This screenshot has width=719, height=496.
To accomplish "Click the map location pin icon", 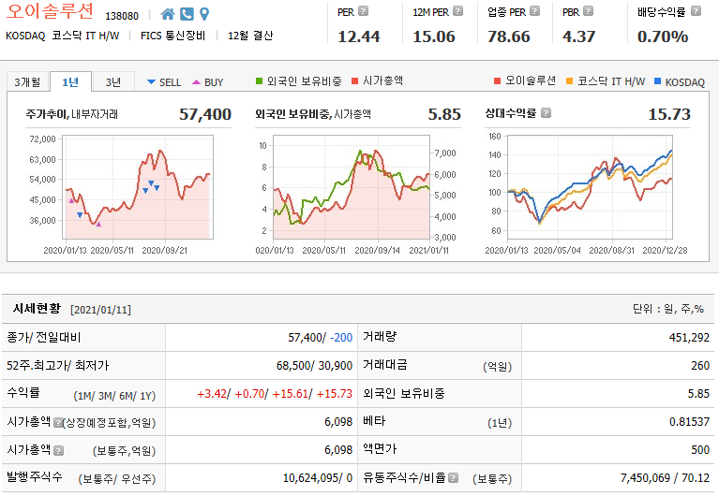I will [204, 15].
